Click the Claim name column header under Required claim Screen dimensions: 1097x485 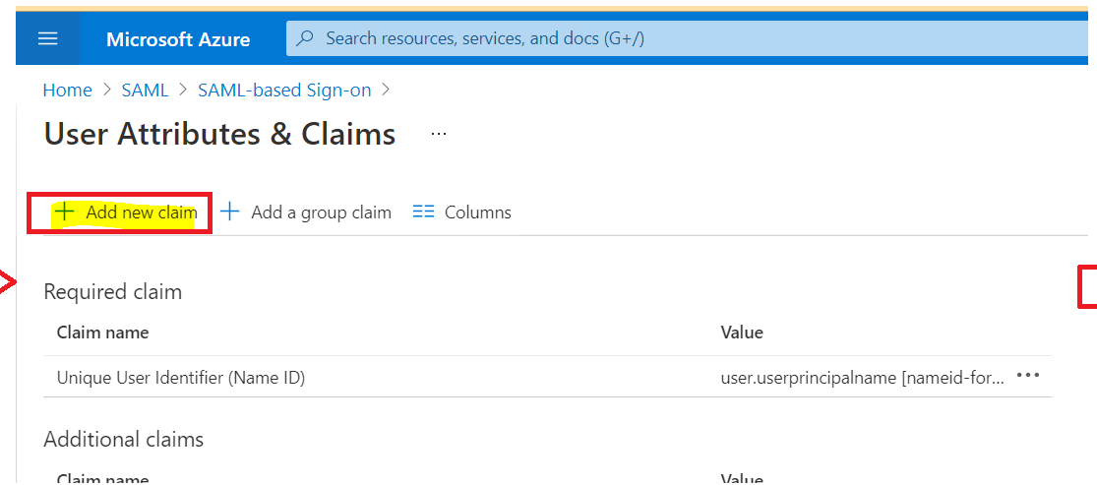pos(103,333)
